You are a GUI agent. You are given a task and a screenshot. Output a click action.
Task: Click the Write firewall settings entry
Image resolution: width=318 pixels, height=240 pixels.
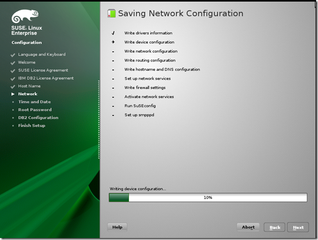[145, 88]
